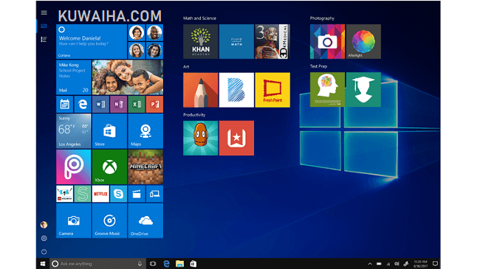The image size is (480, 269).
Task: Click the Math and Science group heading
Action: (199, 18)
